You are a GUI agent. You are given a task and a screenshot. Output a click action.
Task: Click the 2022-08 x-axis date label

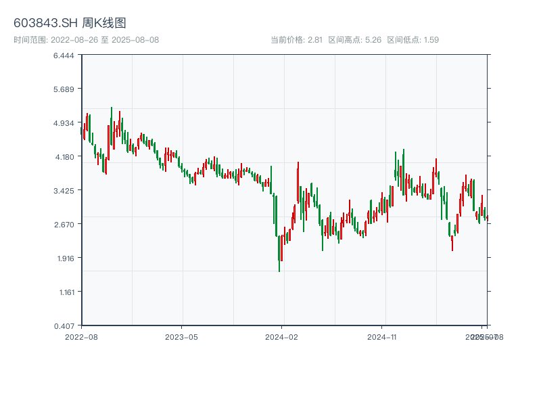(x=81, y=336)
